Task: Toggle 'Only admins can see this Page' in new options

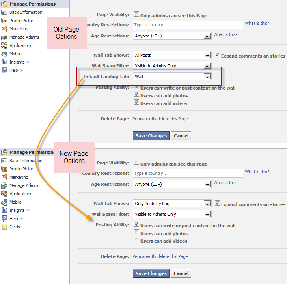Action: point(136,163)
